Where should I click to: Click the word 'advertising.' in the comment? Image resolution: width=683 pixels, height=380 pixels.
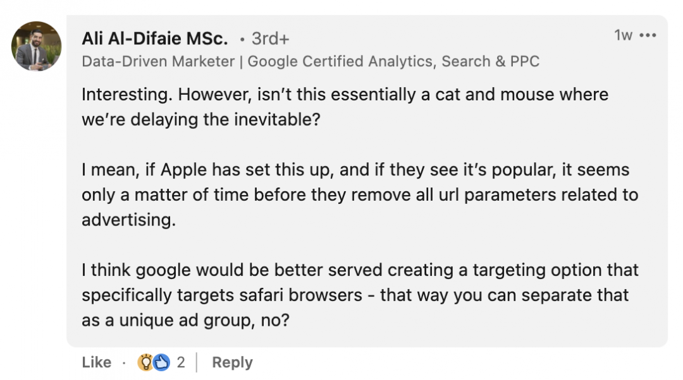coord(128,220)
